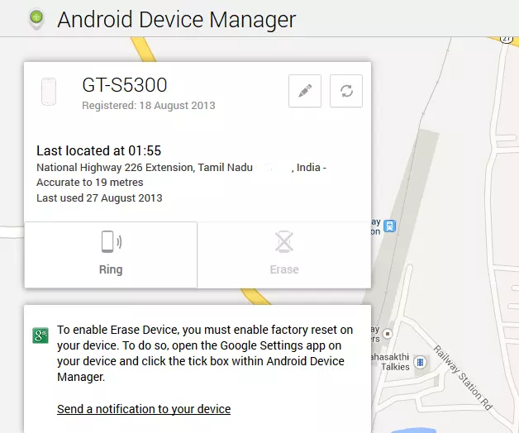The image size is (519, 433).
Task: Select the white phone device image
Action: [x=49, y=92]
